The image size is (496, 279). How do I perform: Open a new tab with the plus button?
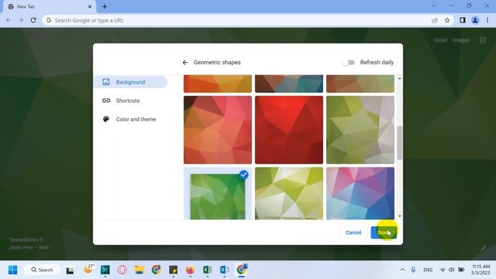105,6
